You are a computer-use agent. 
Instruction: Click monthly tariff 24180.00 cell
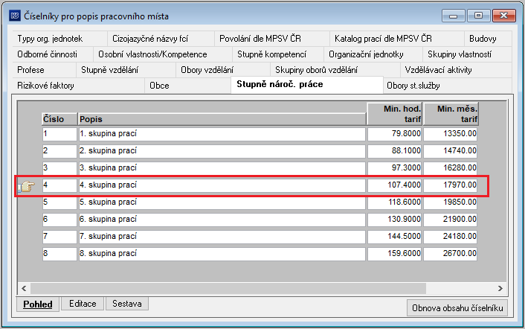pyautogui.click(x=451, y=236)
